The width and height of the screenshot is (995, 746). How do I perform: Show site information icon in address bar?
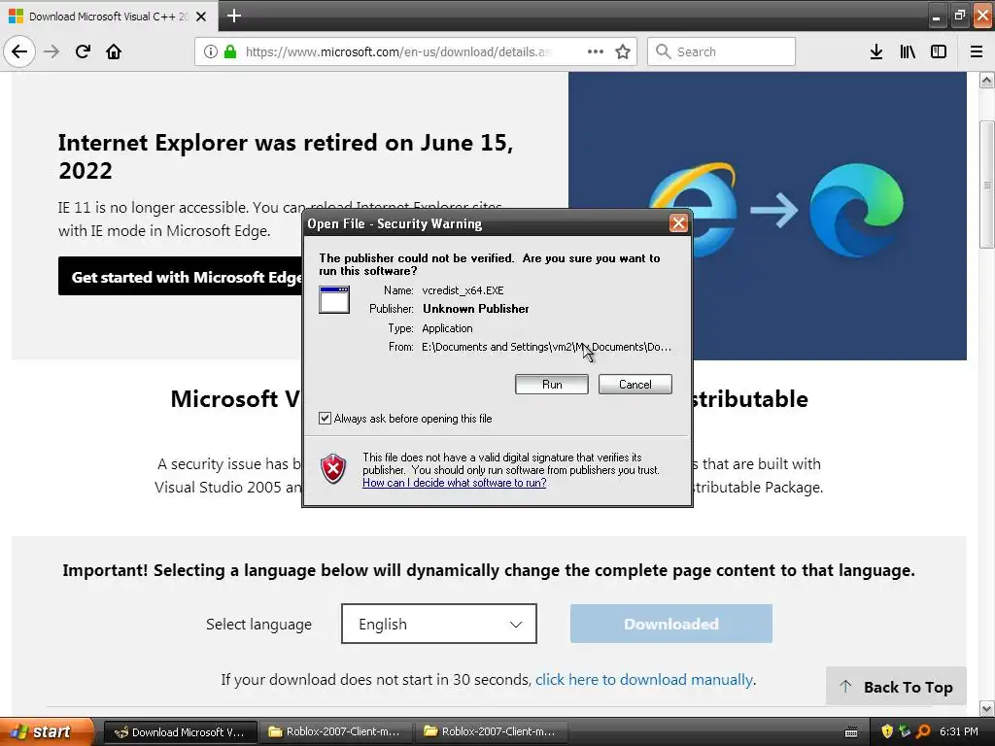tap(211, 51)
